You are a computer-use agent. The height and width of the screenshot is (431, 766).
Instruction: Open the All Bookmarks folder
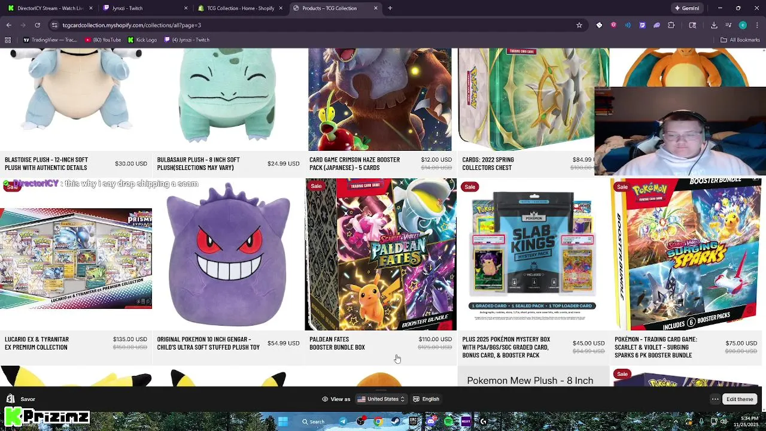pos(740,40)
